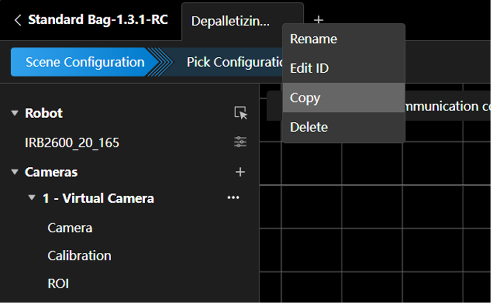Select the IRB2600_20_165 robot item
This screenshot has height=303, width=491.
[72, 142]
